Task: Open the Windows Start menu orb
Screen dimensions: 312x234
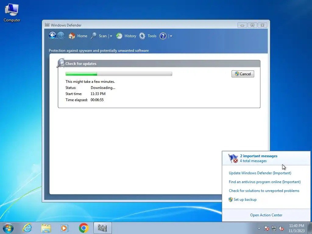Action: pos(8,228)
